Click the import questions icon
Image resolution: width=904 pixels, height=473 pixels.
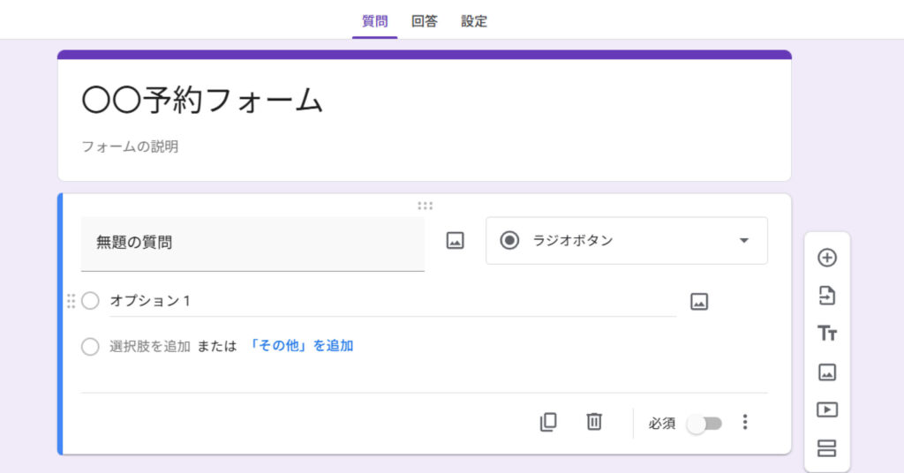[826, 296]
